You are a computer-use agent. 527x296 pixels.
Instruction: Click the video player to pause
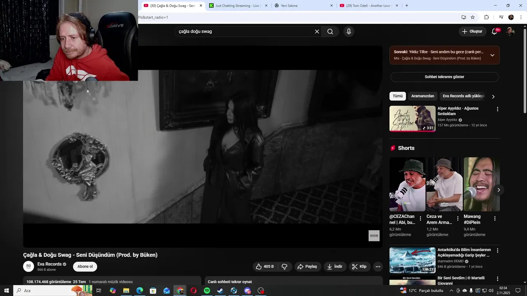tap(203, 147)
